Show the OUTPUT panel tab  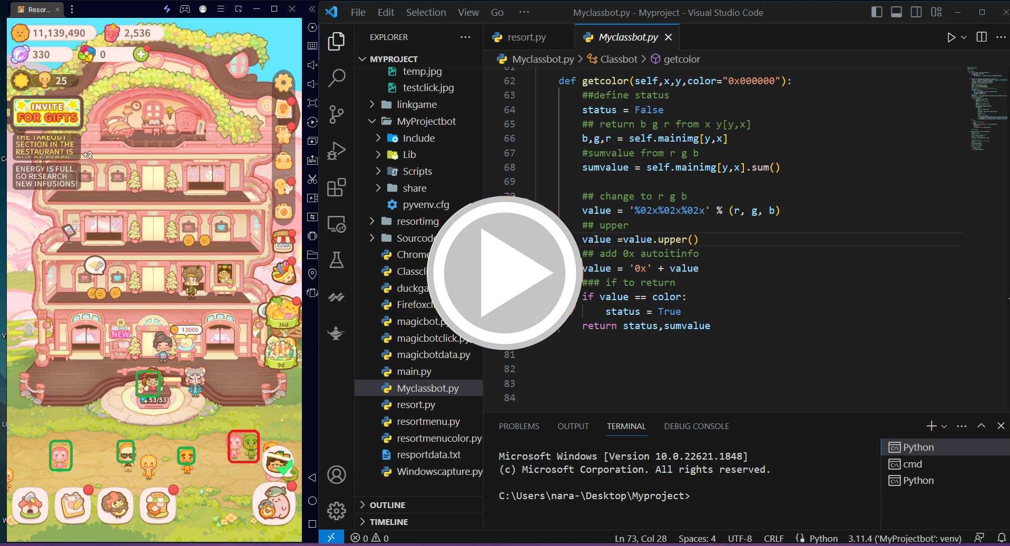click(x=573, y=426)
